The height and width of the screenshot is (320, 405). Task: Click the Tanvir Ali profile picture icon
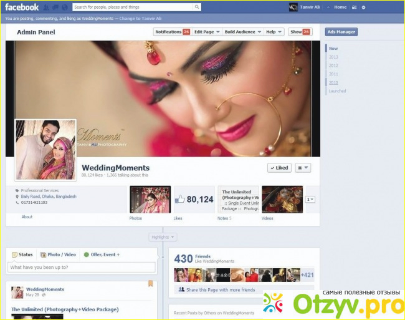(293, 7)
